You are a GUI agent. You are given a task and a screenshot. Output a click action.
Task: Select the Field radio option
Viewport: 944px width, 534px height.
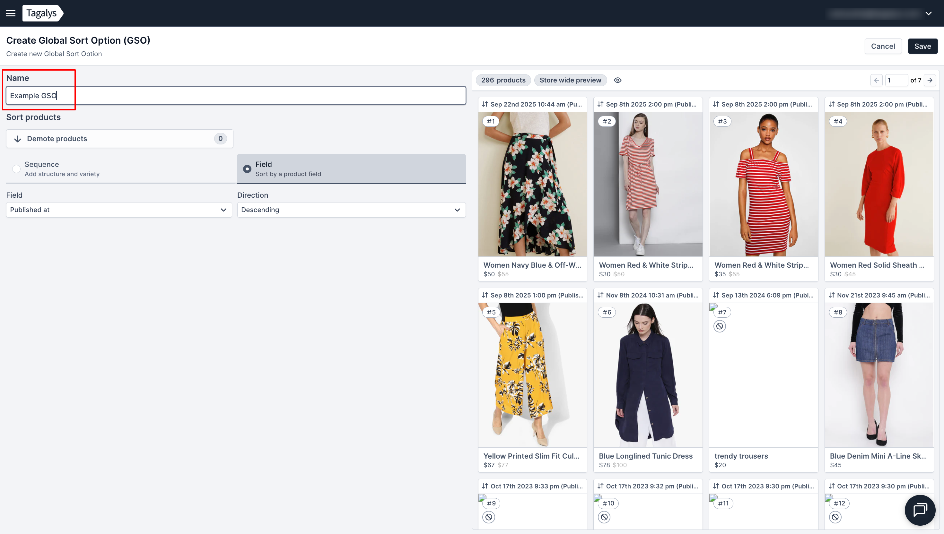tap(247, 169)
